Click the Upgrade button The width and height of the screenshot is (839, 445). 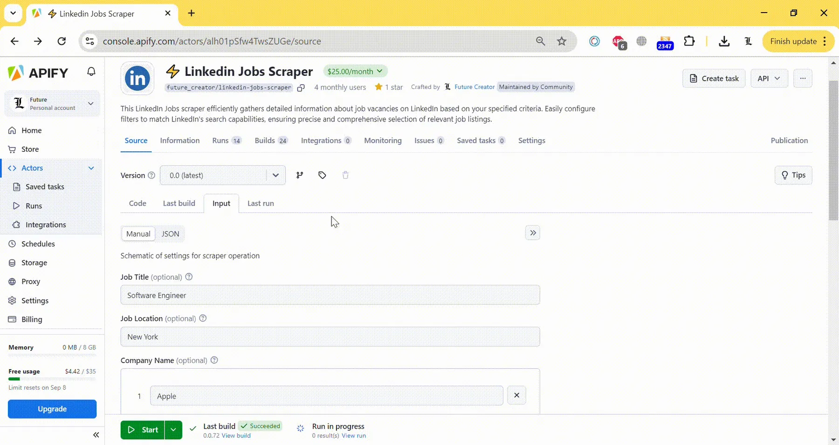point(52,409)
